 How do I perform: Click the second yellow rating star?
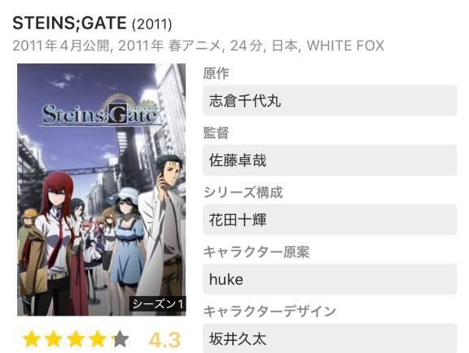[54, 339]
